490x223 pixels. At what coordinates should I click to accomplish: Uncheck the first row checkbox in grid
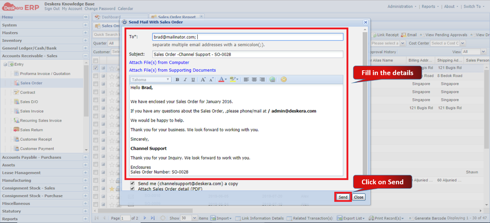click(95, 68)
